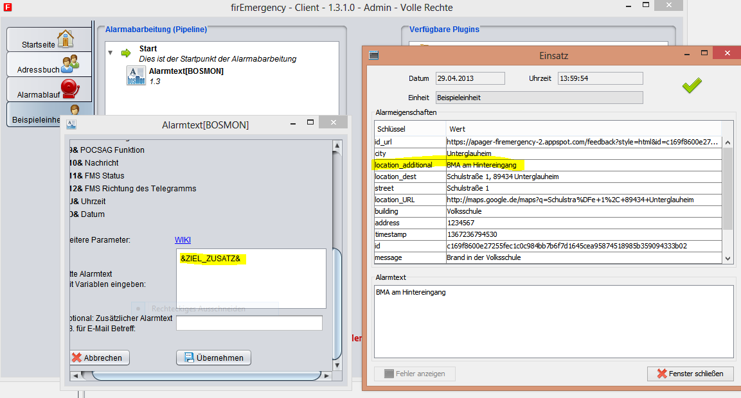Collapse the Start pipeline node
The height and width of the screenshot is (398, 741).
111,53
